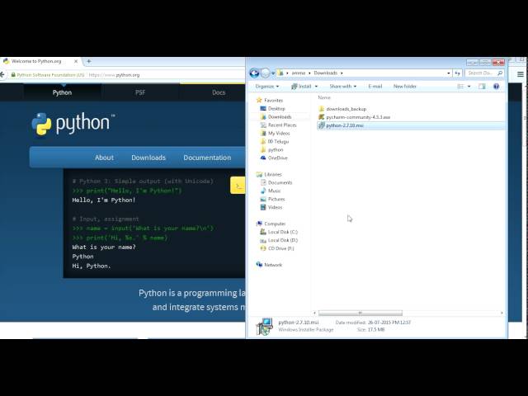The width and height of the screenshot is (528, 396).
Task: Select Local Disk (C:)
Action: point(279,232)
